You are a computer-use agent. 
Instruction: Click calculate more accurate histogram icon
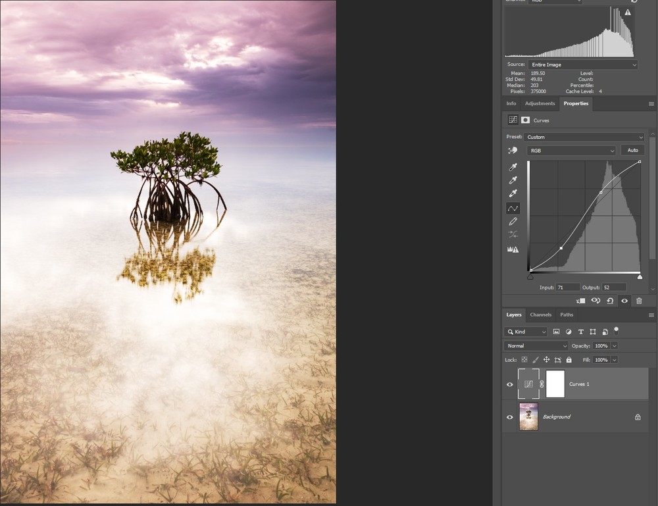(x=513, y=249)
